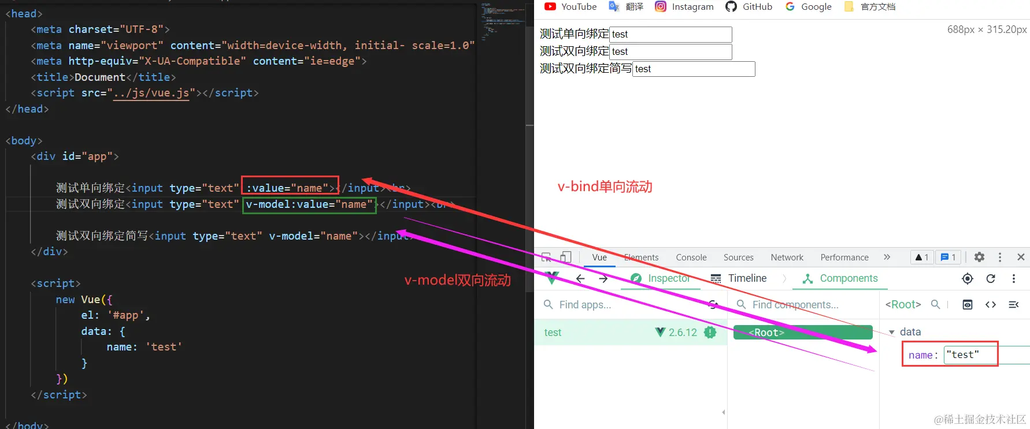Click the refresh apps icon
The height and width of the screenshot is (429, 1030).
(x=713, y=305)
